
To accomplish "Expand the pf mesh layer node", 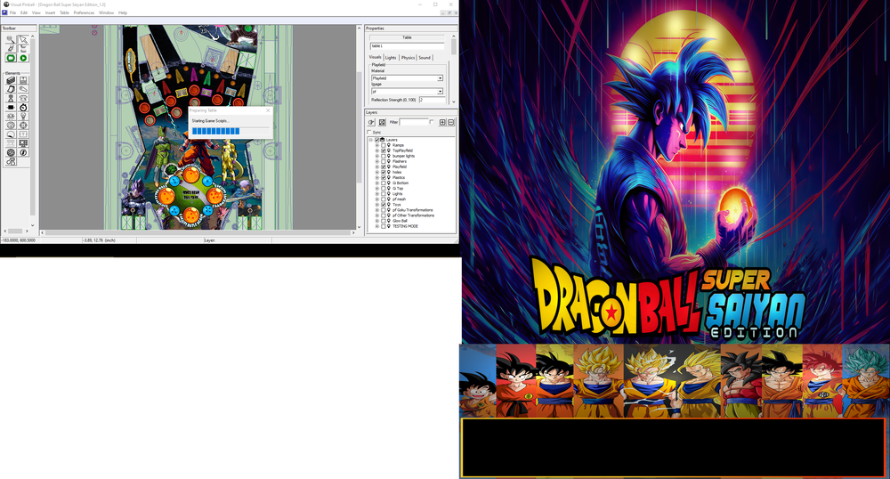I will click(376, 199).
